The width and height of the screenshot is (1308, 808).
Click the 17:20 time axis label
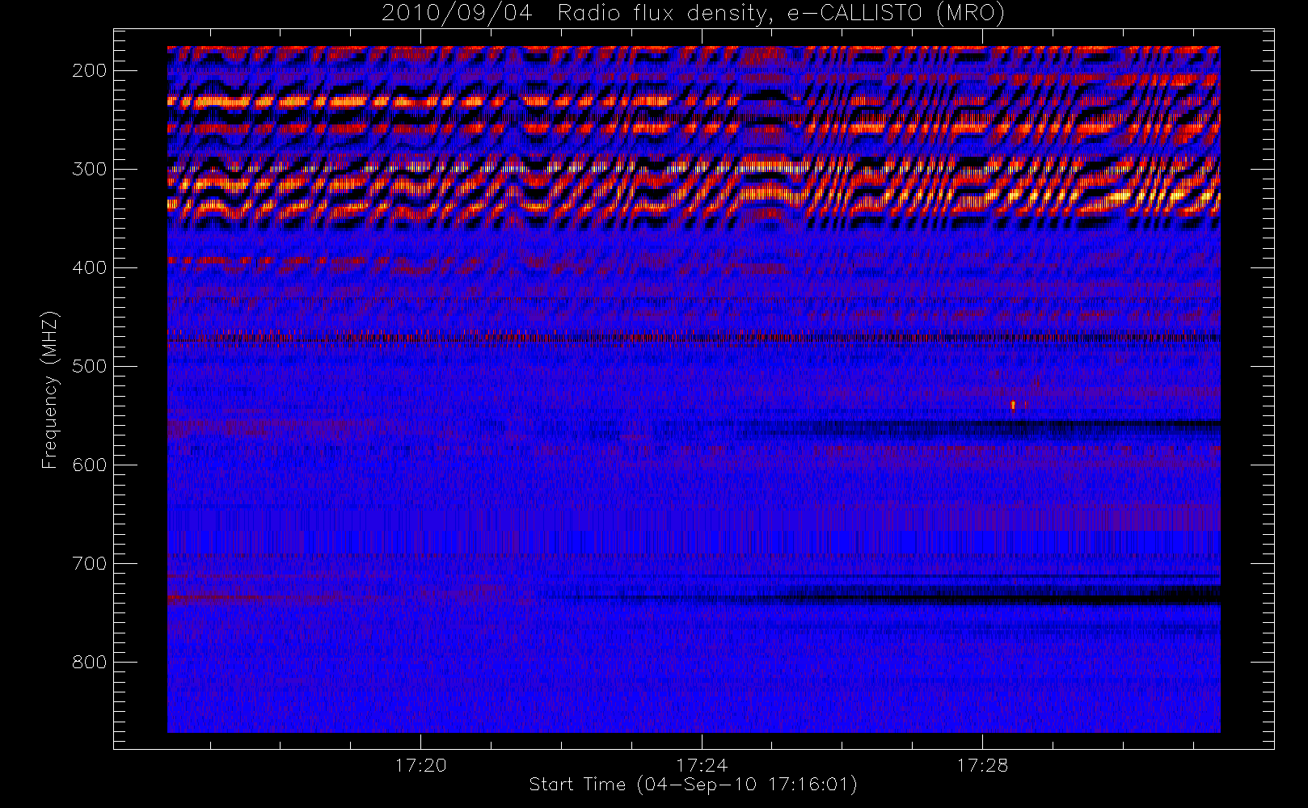click(421, 765)
